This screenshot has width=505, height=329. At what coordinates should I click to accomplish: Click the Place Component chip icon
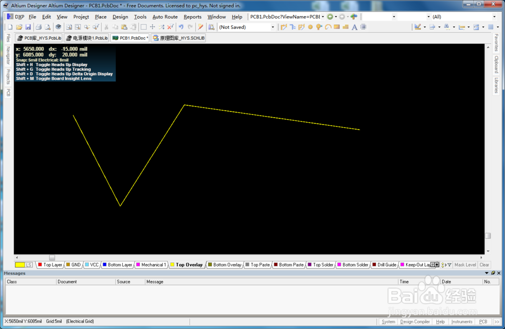click(363, 27)
